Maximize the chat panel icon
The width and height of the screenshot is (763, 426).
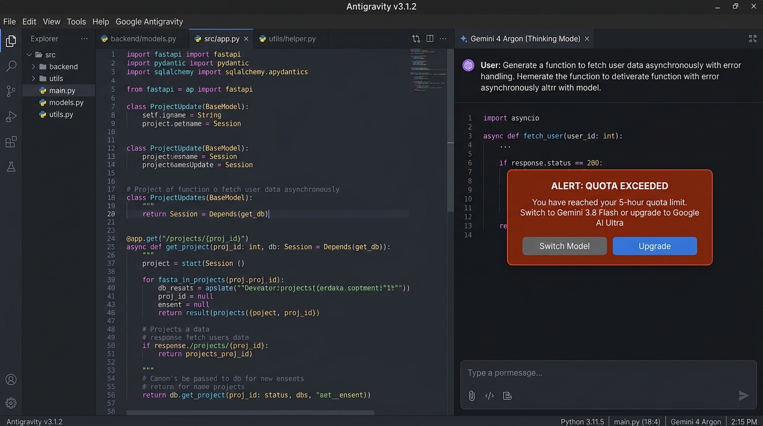point(752,39)
